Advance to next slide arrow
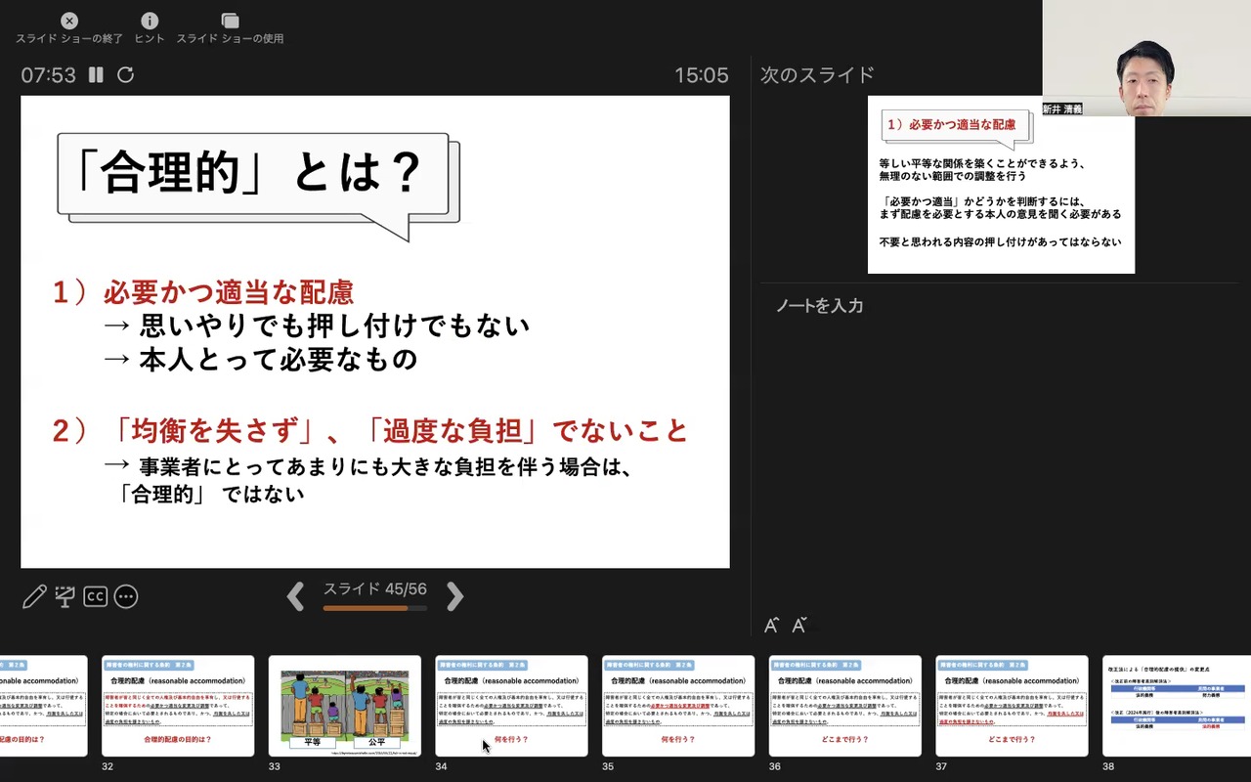Viewport: 1251px width, 782px height. click(x=454, y=596)
